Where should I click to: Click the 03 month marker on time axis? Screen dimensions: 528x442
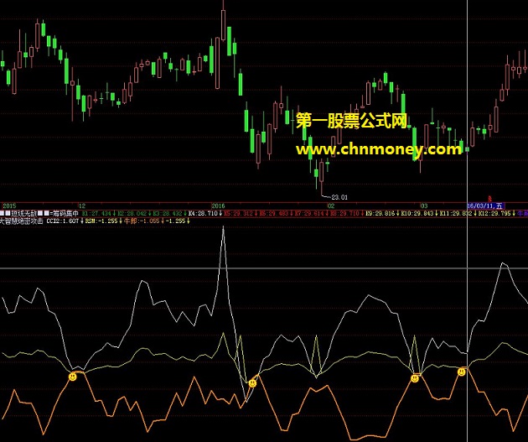pos(423,205)
